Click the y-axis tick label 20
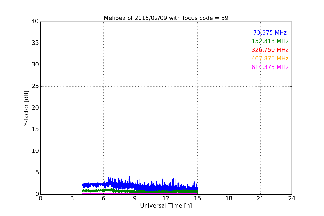Screen dimensions: 324x216 click(35, 108)
